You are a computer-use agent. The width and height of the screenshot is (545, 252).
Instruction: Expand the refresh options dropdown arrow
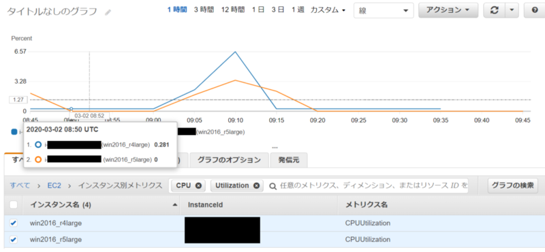click(x=512, y=10)
